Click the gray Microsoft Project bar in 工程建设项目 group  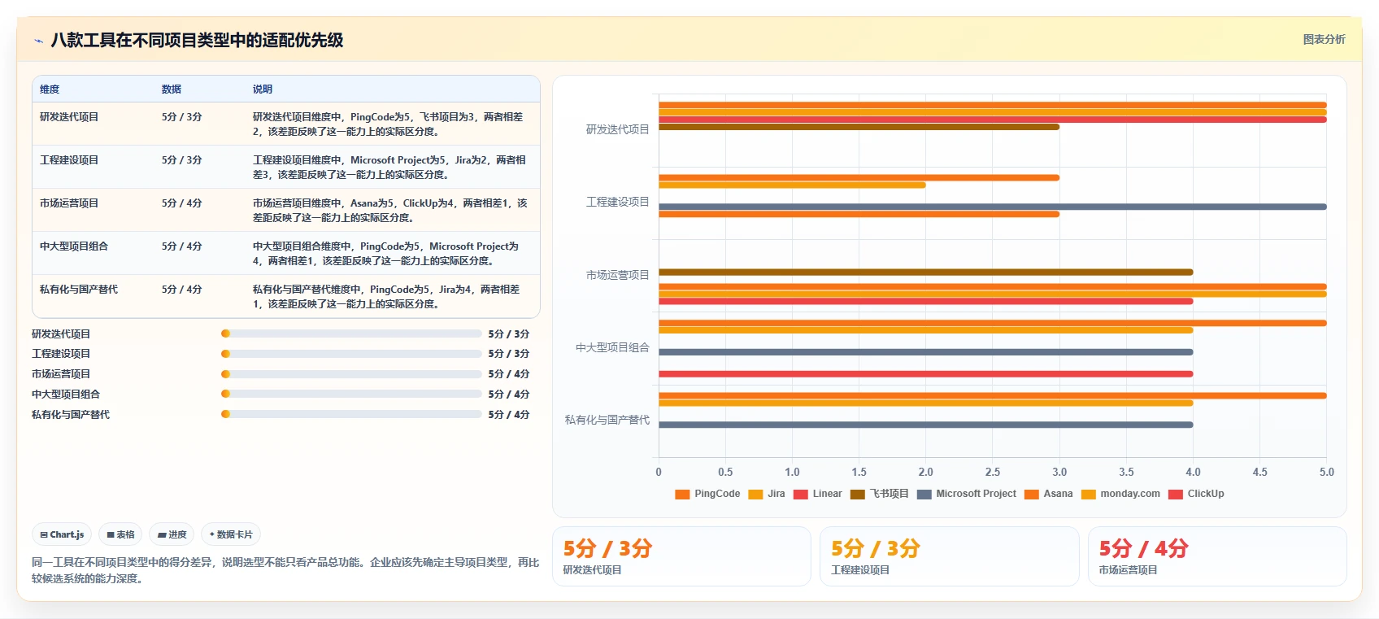coord(992,207)
